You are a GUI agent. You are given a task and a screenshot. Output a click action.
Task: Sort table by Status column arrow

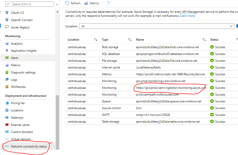(237, 40)
